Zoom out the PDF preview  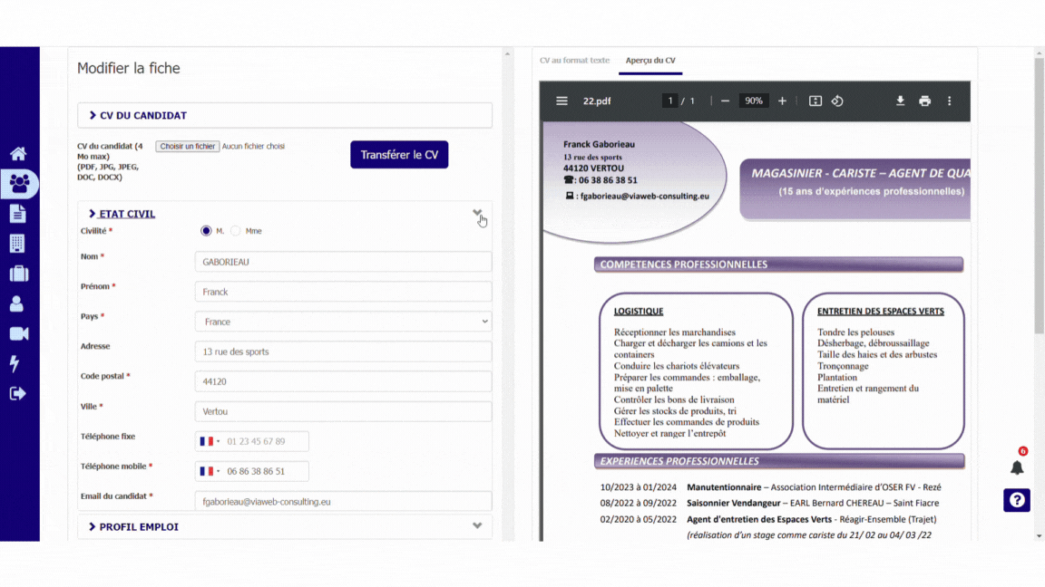click(725, 101)
